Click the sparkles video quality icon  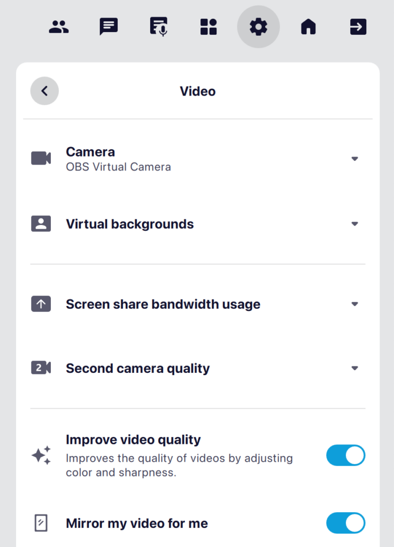(x=41, y=455)
